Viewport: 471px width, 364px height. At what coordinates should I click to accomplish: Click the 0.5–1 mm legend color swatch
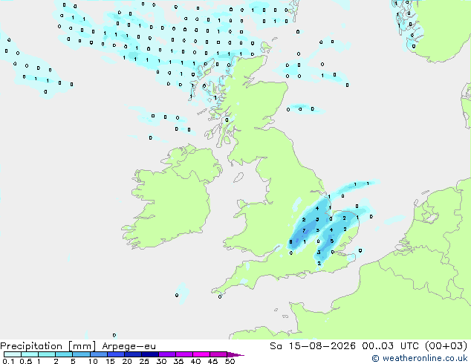pos(30,354)
